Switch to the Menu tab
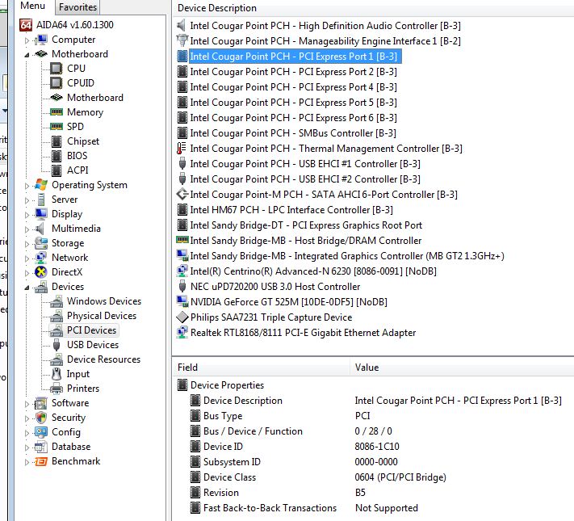The image size is (574, 521). 32,6
